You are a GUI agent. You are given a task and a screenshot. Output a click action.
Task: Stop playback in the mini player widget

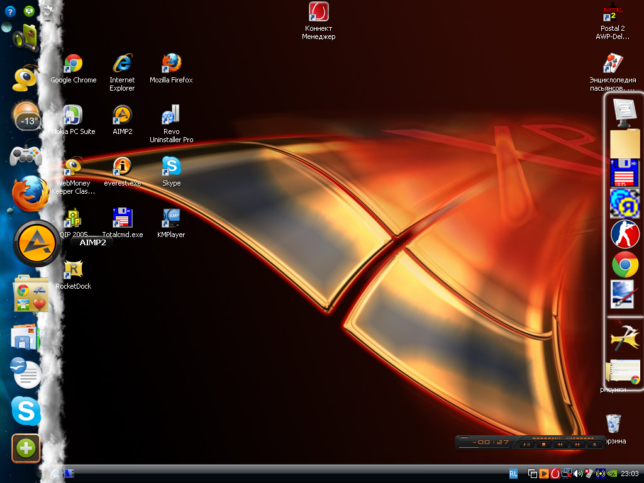pos(543,444)
